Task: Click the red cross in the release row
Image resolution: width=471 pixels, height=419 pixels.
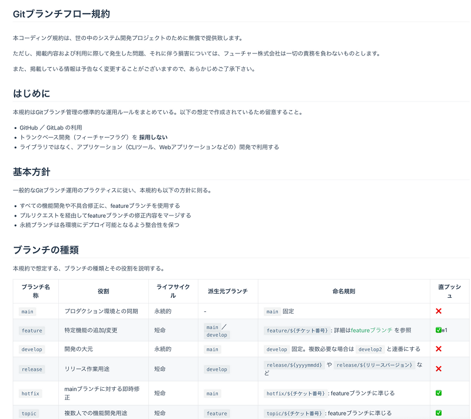Action: 439,368
